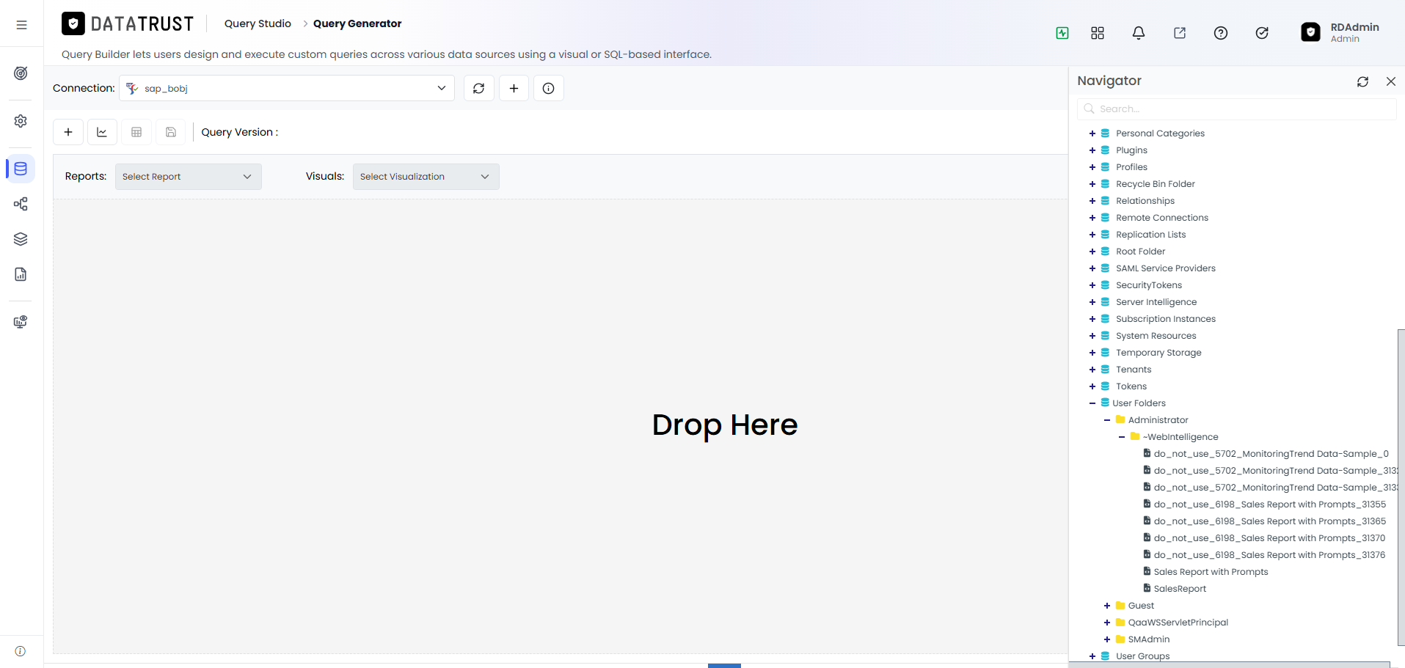Expand the SMAdmin folder
1405x668 pixels.
[x=1107, y=639]
